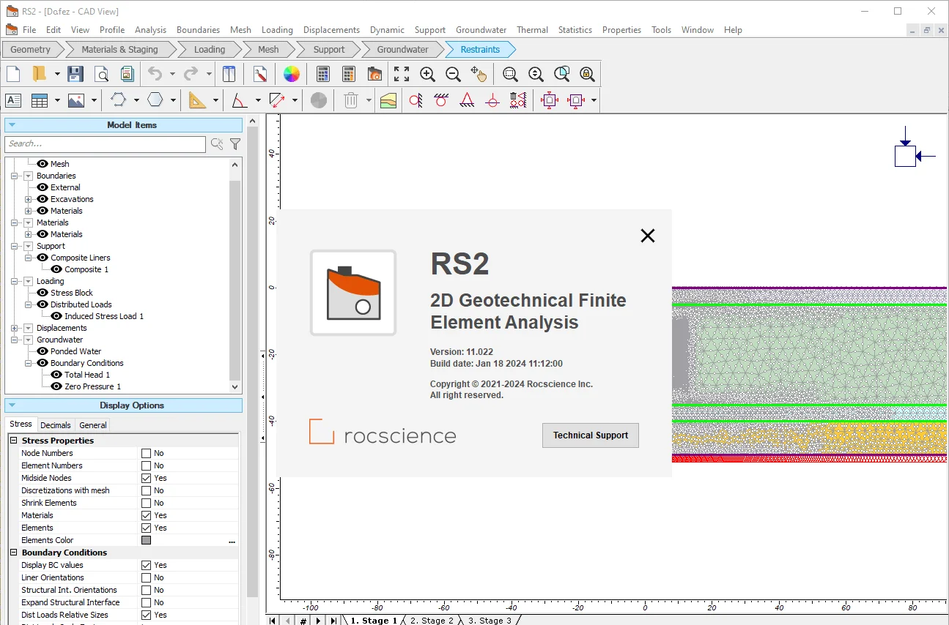
Task: Click the Technical Support button
Action: [591, 435]
